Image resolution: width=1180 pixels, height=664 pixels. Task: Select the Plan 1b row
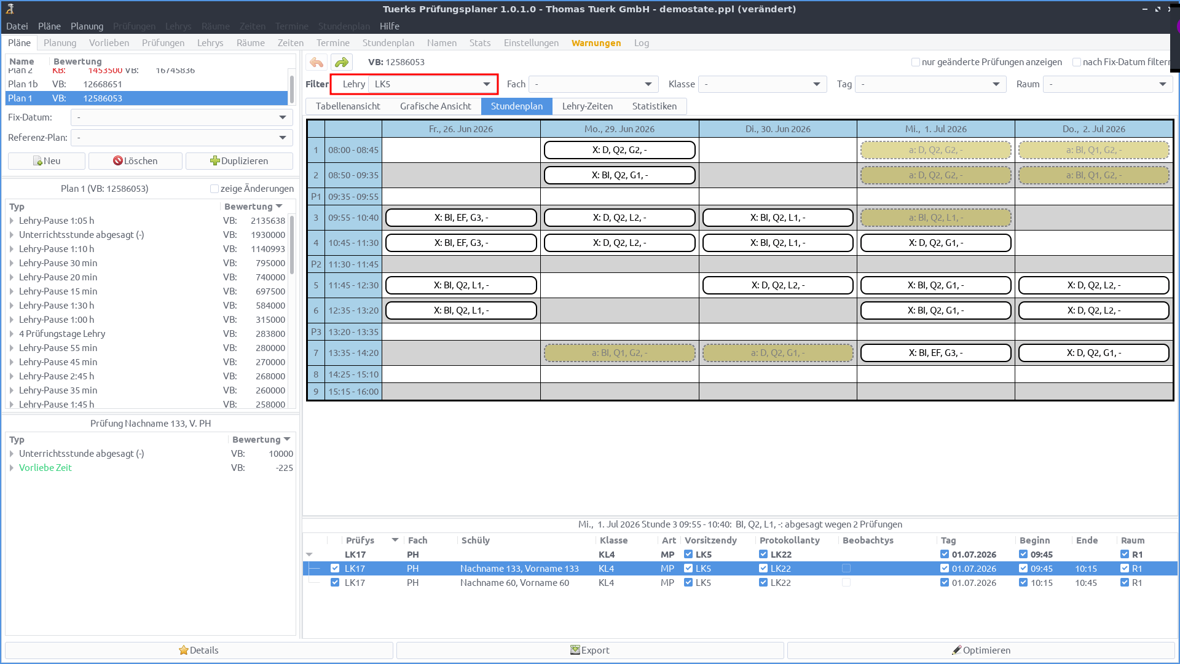(146, 84)
